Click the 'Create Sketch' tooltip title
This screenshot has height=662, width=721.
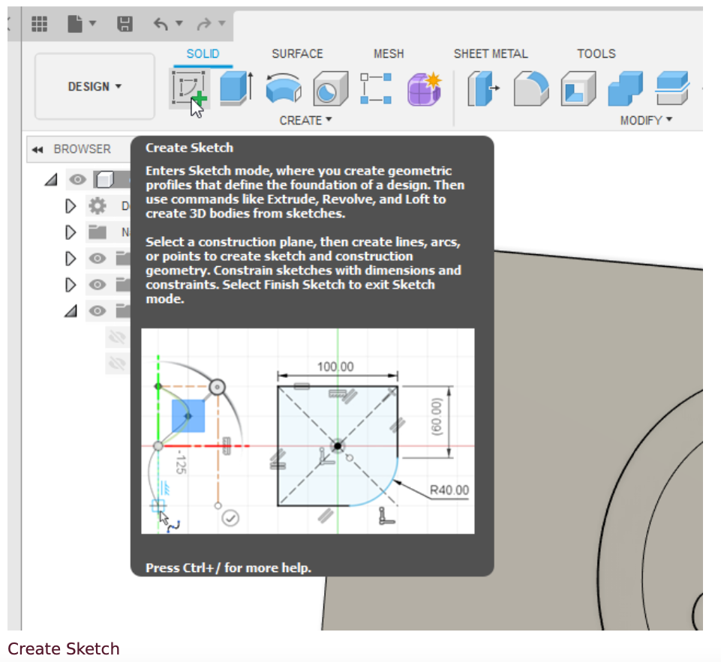[x=190, y=148]
